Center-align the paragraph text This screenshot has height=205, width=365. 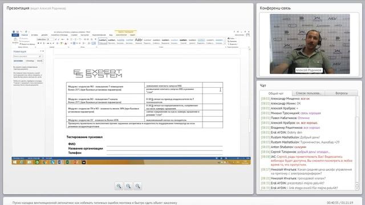click(74, 43)
